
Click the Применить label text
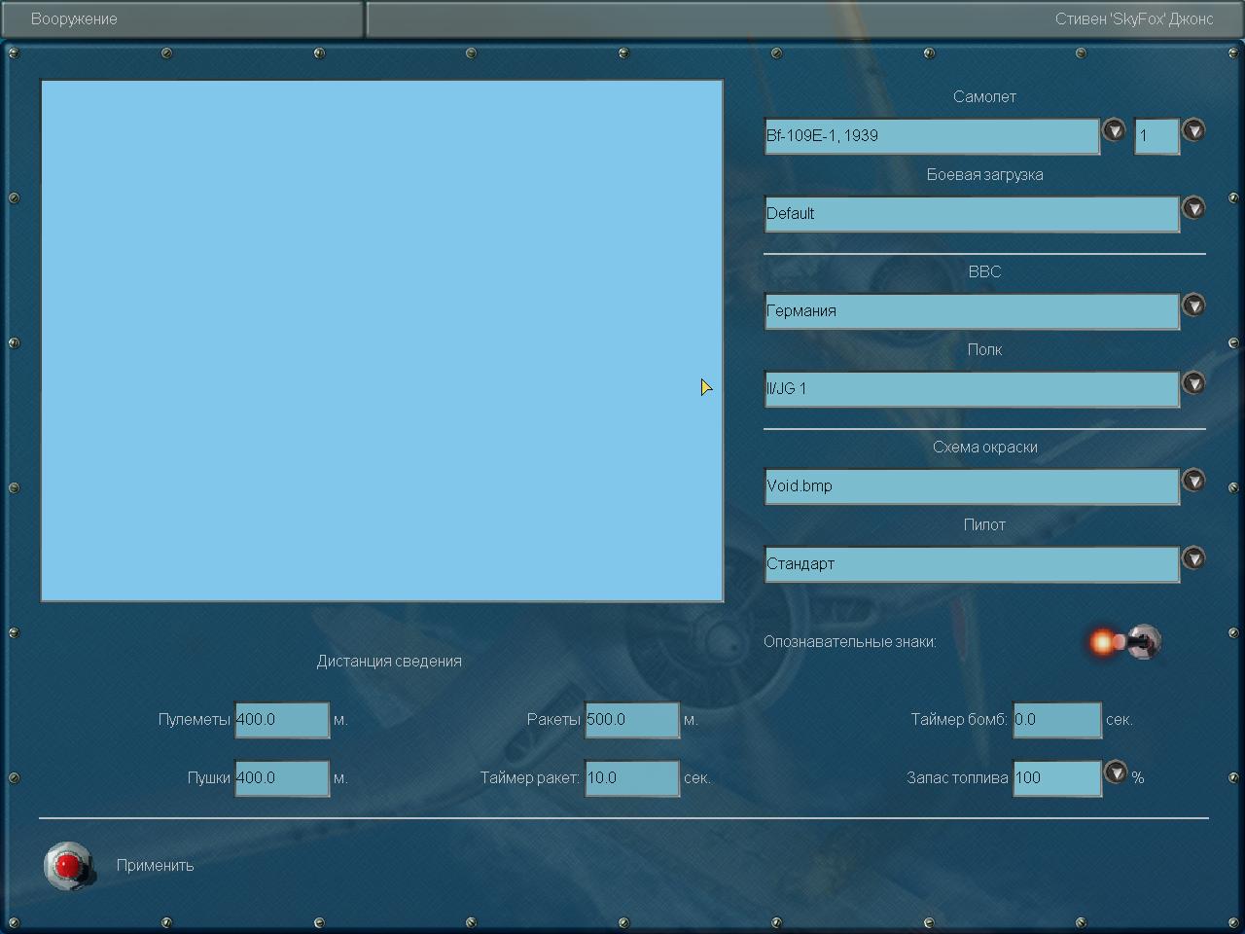click(155, 865)
